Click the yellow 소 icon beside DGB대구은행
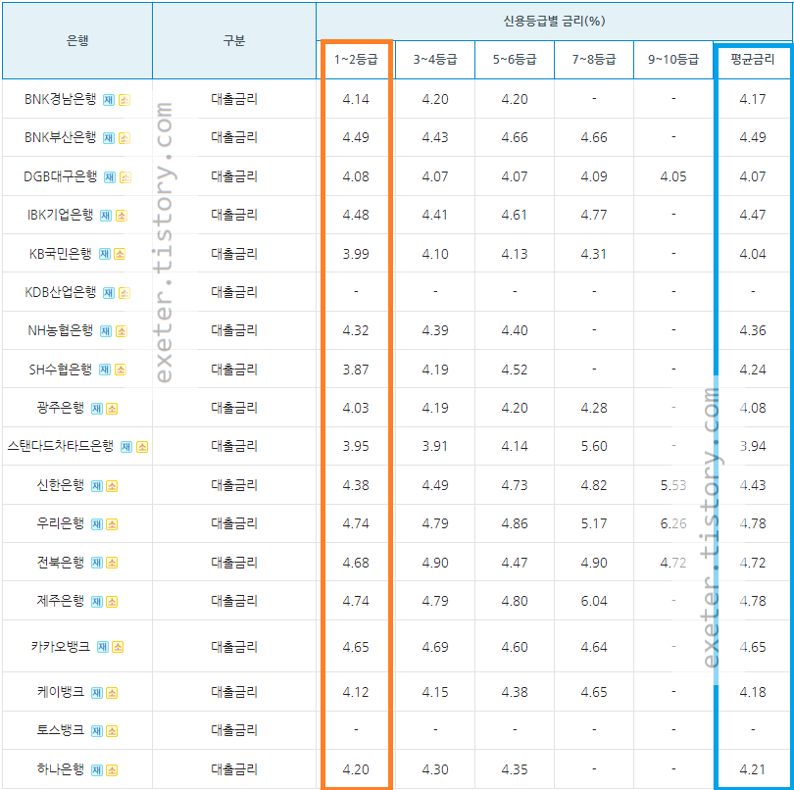Viewport: 794px width, 790px height. tap(125, 177)
